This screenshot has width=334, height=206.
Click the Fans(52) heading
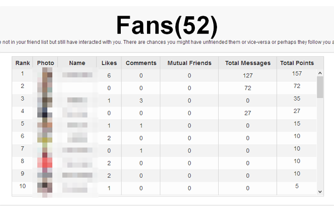click(x=167, y=25)
